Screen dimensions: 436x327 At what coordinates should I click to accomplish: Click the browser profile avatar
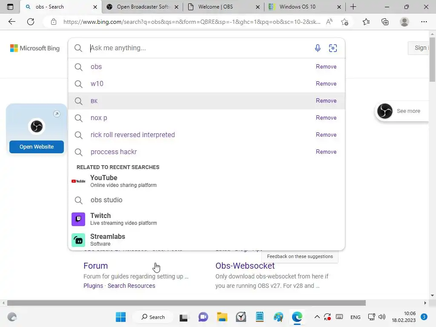pos(404,22)
